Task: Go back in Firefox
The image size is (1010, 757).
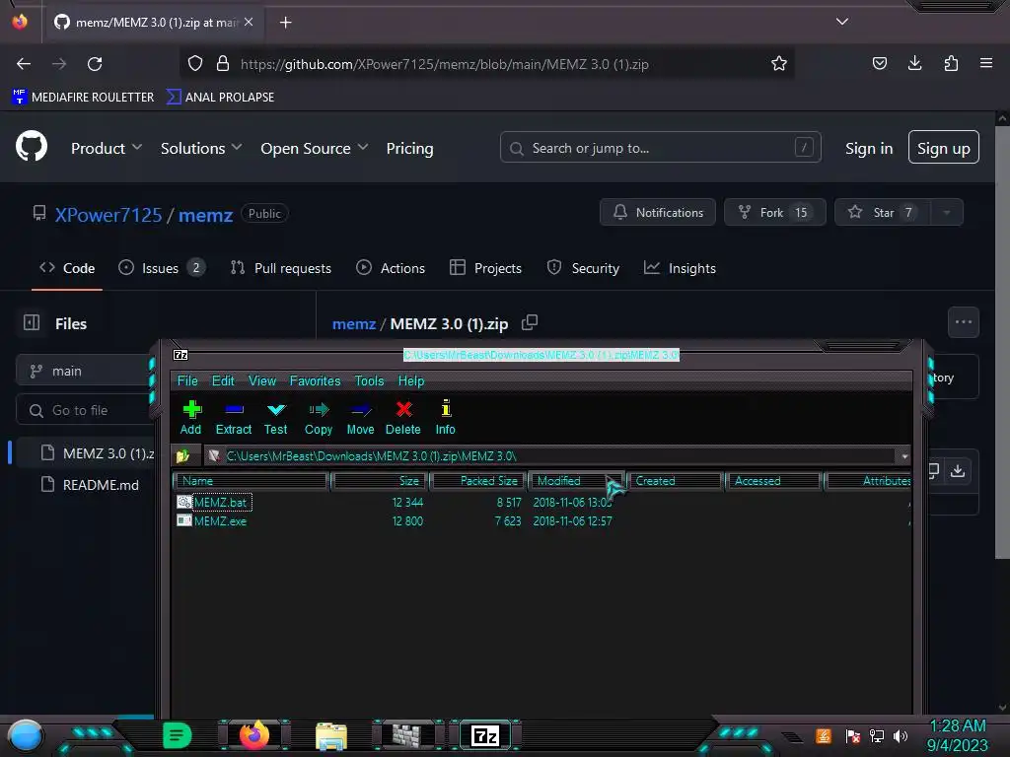Action: coord(24,64)
